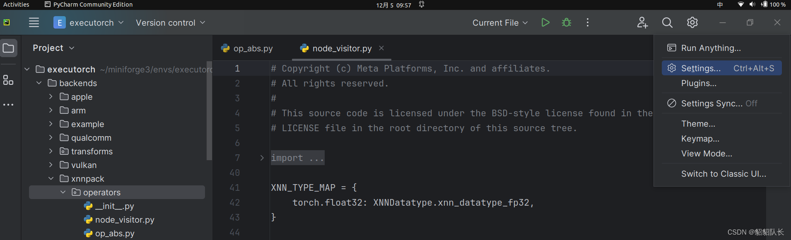This screenshot has width=791, height=240.
Task: Open Code With Me collaboration icon
Action: click(x=642, y=22)
